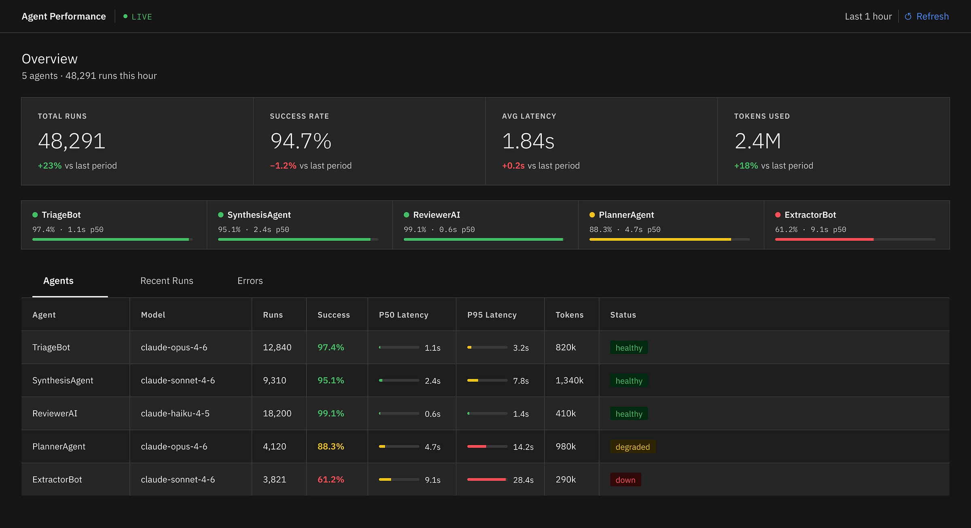
Task: Open the Last 1 hour time range
Action: (x=868, y=17)
